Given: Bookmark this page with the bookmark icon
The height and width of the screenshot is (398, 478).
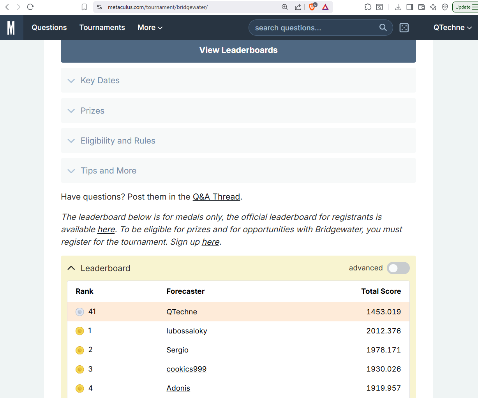Looking at the screenshot, I should [84, 7].
